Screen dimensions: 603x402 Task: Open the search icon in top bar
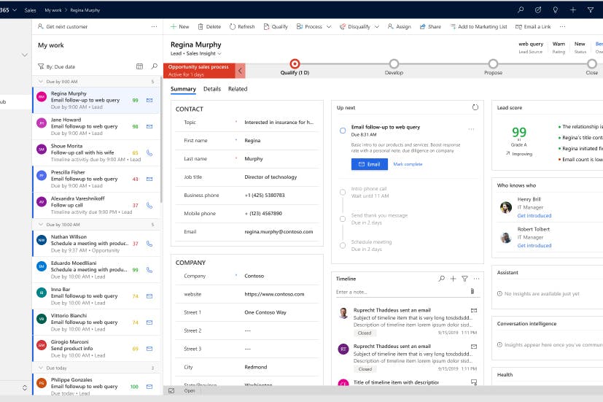pyautogui.click(x=521, y=9)
